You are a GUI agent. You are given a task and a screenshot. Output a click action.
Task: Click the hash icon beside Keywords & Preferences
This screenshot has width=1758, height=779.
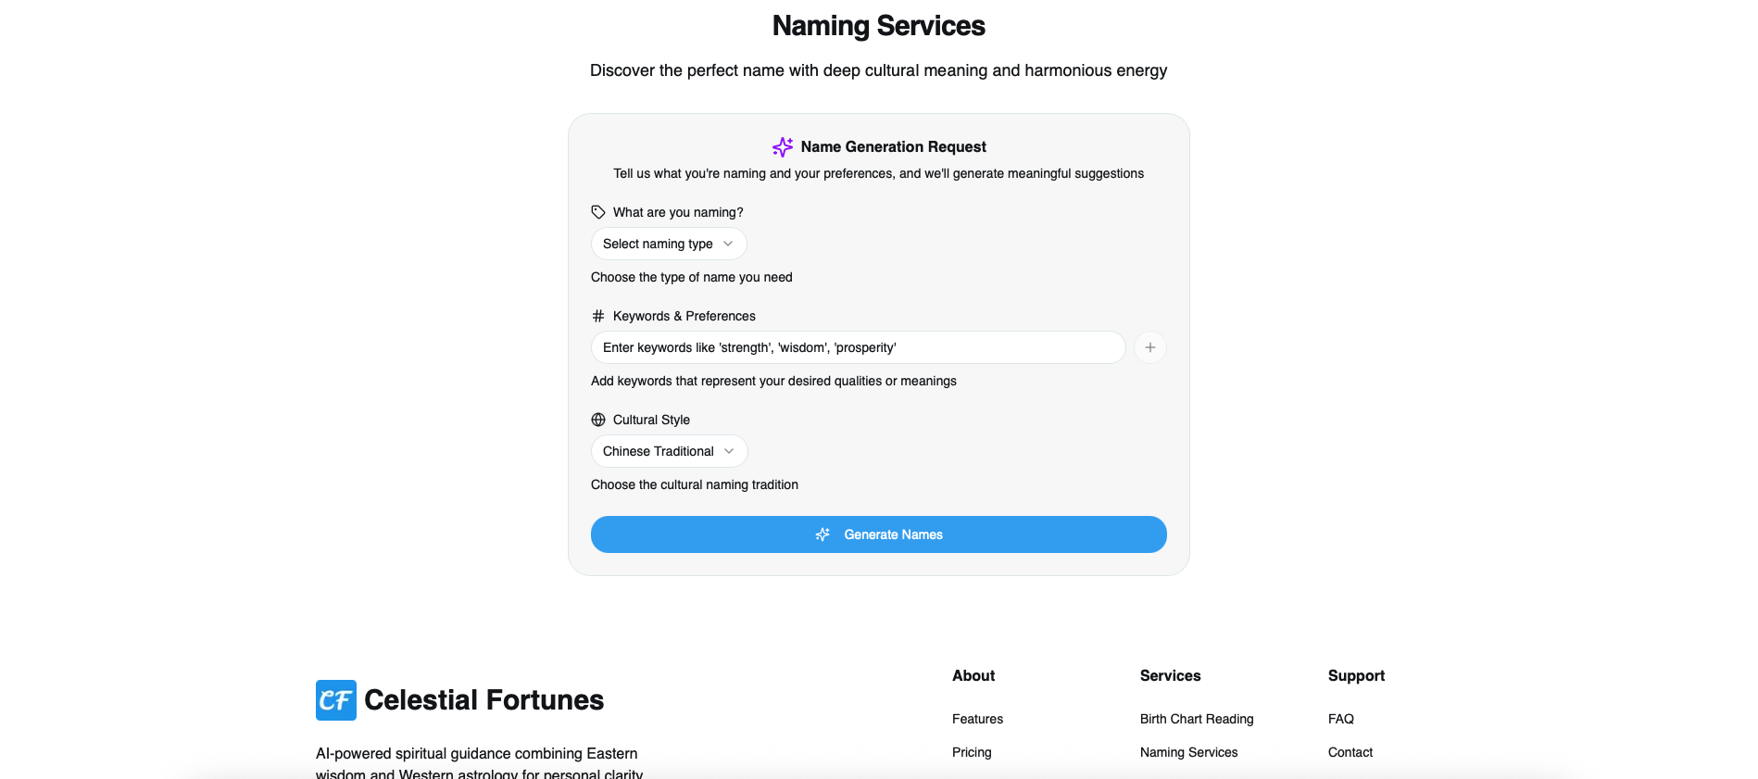598,316
